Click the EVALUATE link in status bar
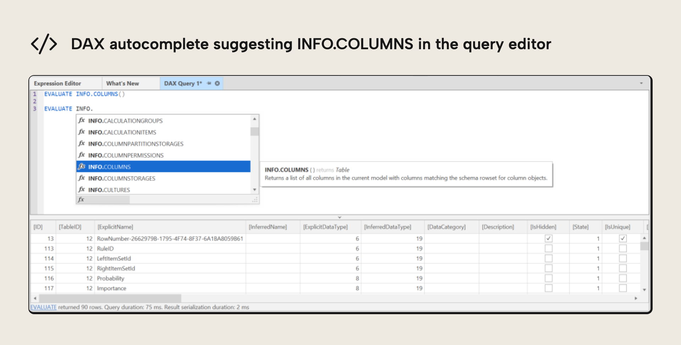681x345 pixels. [43, 307]
